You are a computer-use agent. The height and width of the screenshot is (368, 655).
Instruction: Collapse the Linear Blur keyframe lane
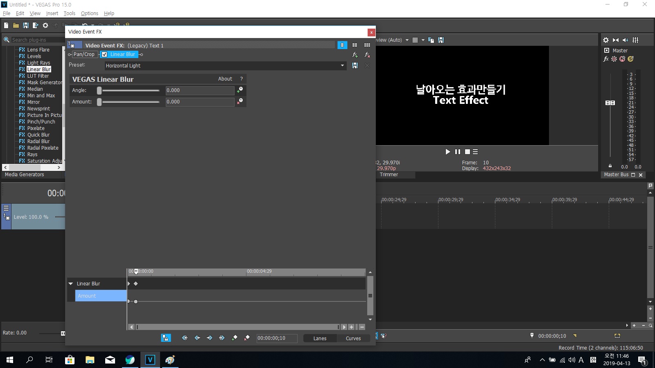click(x=71, y=283)
